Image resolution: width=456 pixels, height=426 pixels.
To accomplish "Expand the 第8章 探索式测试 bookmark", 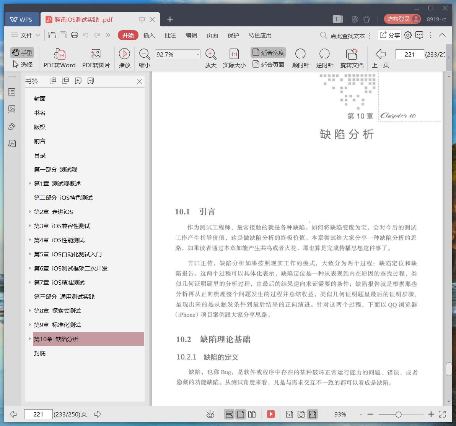I will coord(30,310).
